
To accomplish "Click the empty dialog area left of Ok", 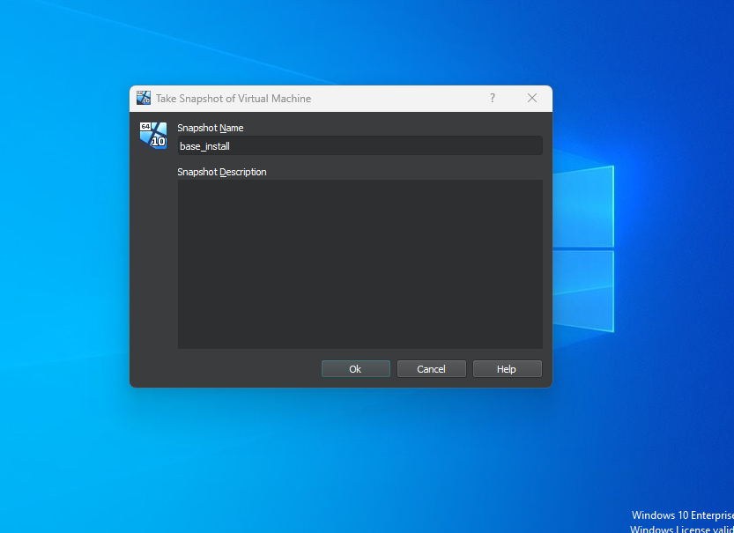I will point(238,369).
